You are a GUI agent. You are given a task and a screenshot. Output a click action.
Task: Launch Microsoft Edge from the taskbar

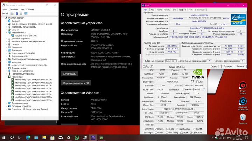28,138
